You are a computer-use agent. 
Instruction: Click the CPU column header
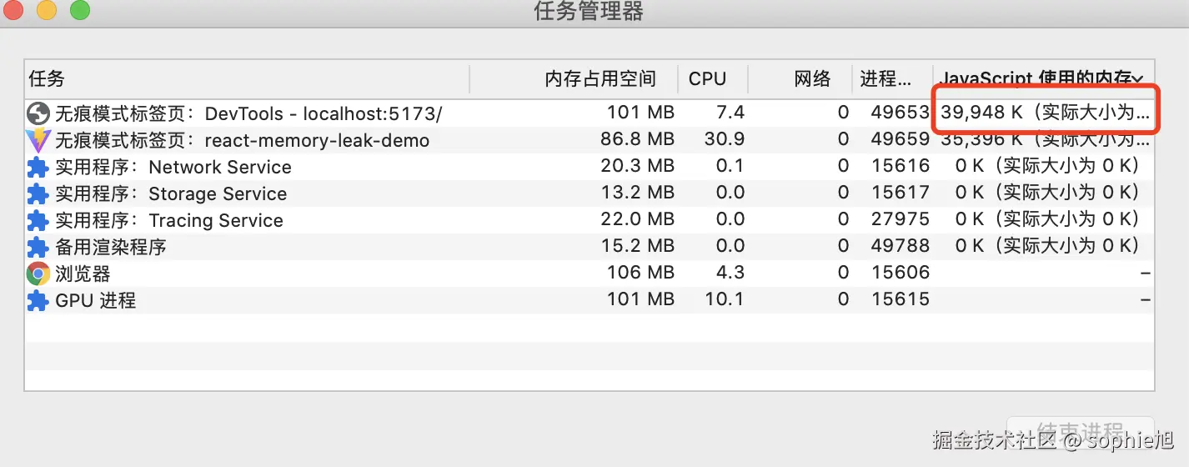(707, 79)
